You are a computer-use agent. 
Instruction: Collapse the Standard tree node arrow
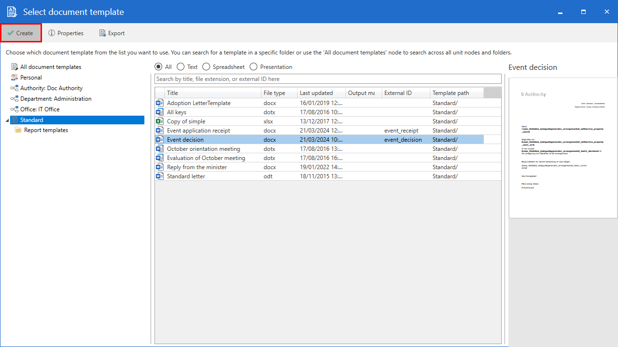pyautogui.click(x=7, y=120)
